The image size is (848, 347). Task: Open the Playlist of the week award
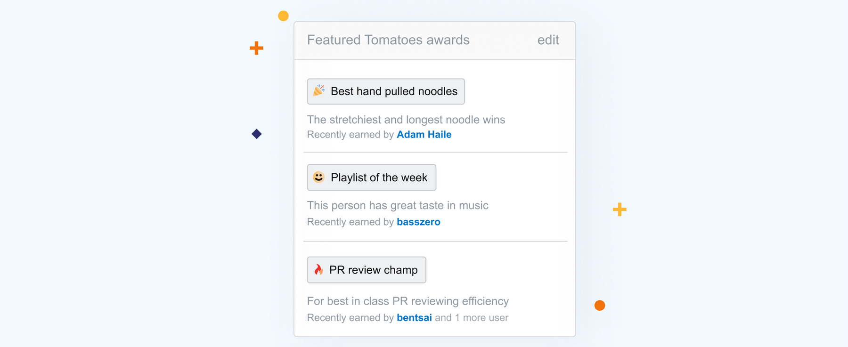pos(372,178)
